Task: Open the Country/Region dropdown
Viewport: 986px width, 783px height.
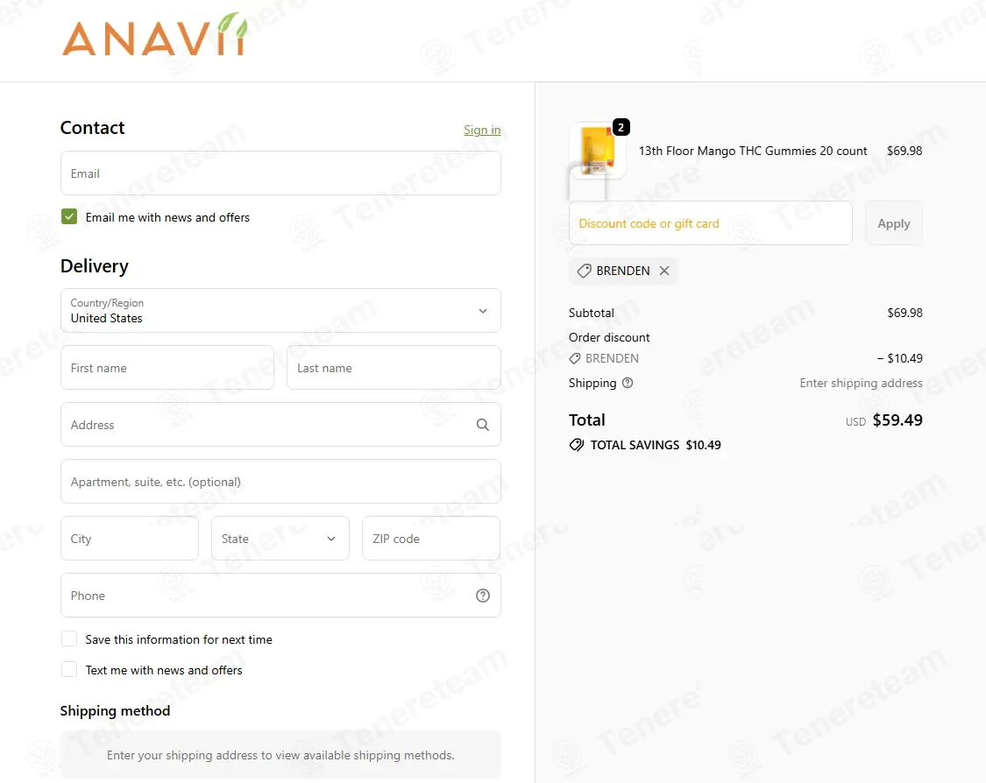Action: pos(280,310)
